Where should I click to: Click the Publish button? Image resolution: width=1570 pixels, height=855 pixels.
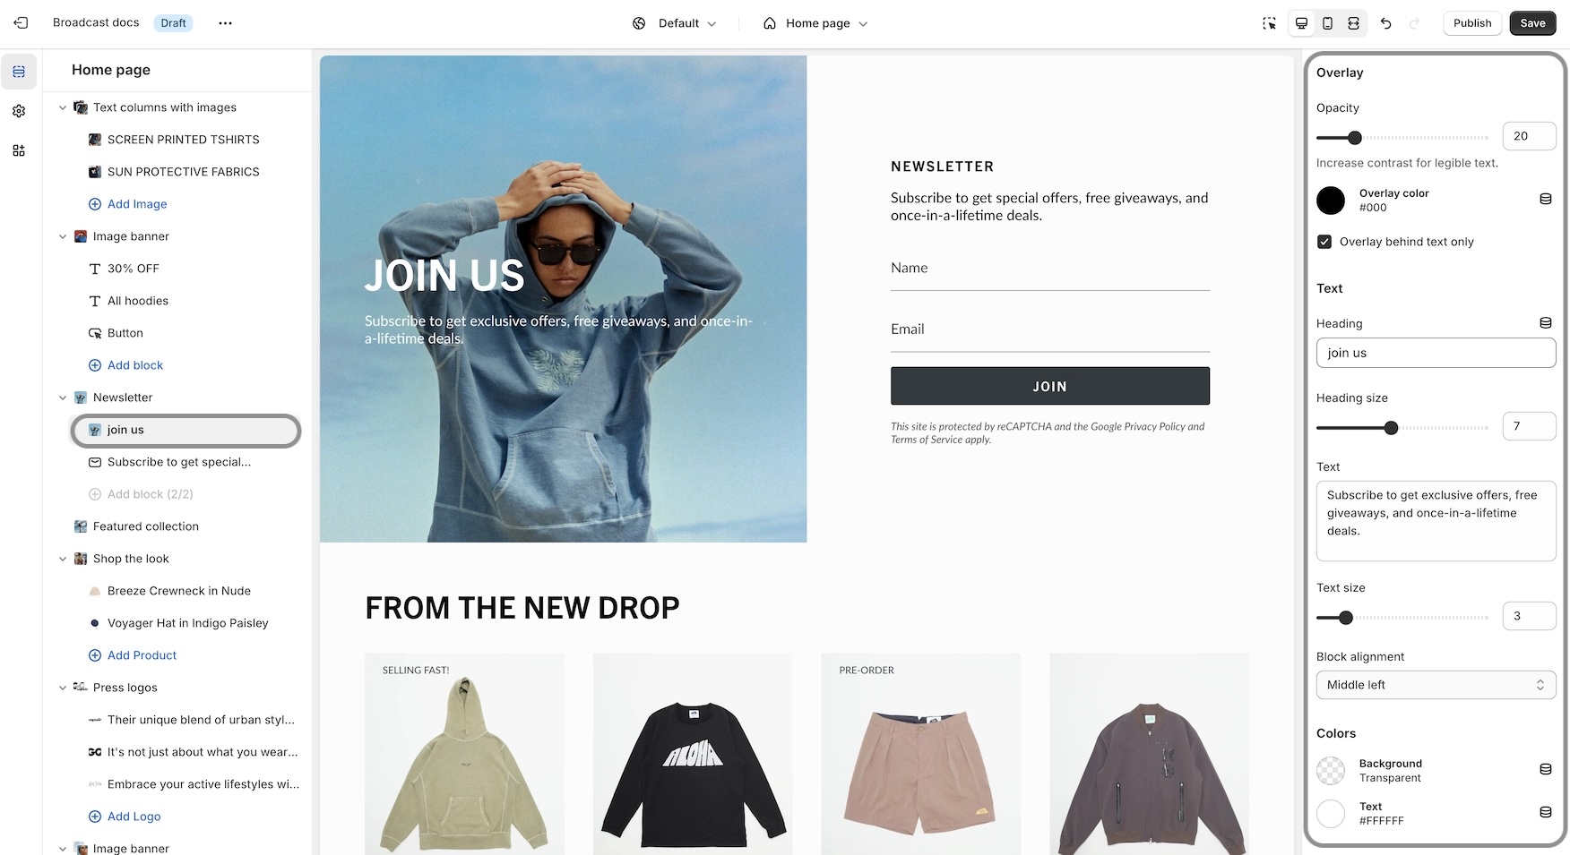pyautogui.click(x=1472, y=23)
